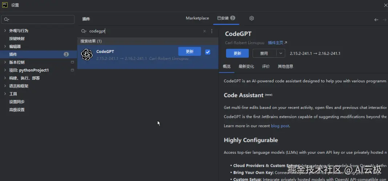Disable CodeGPT using its checkbox
This screenshot has width=388, height=181.
[207, 52]
